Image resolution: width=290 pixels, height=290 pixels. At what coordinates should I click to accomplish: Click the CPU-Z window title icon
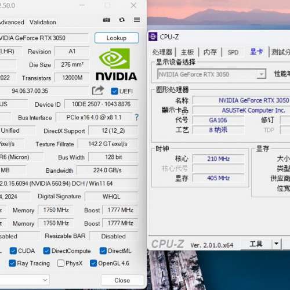[x=153, y=37]
